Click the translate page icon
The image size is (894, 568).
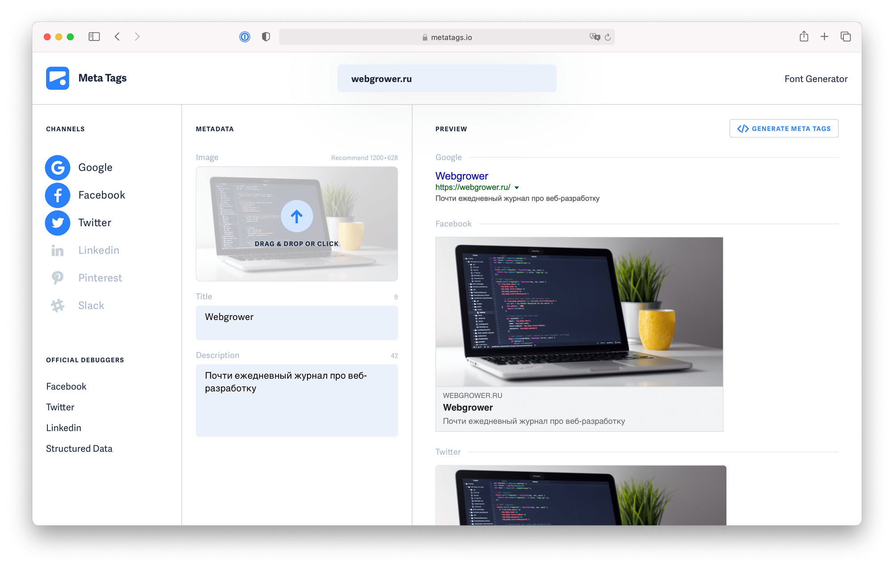point(595,37)
